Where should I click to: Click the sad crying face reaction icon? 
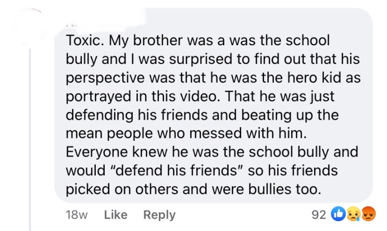click(354, 214)
